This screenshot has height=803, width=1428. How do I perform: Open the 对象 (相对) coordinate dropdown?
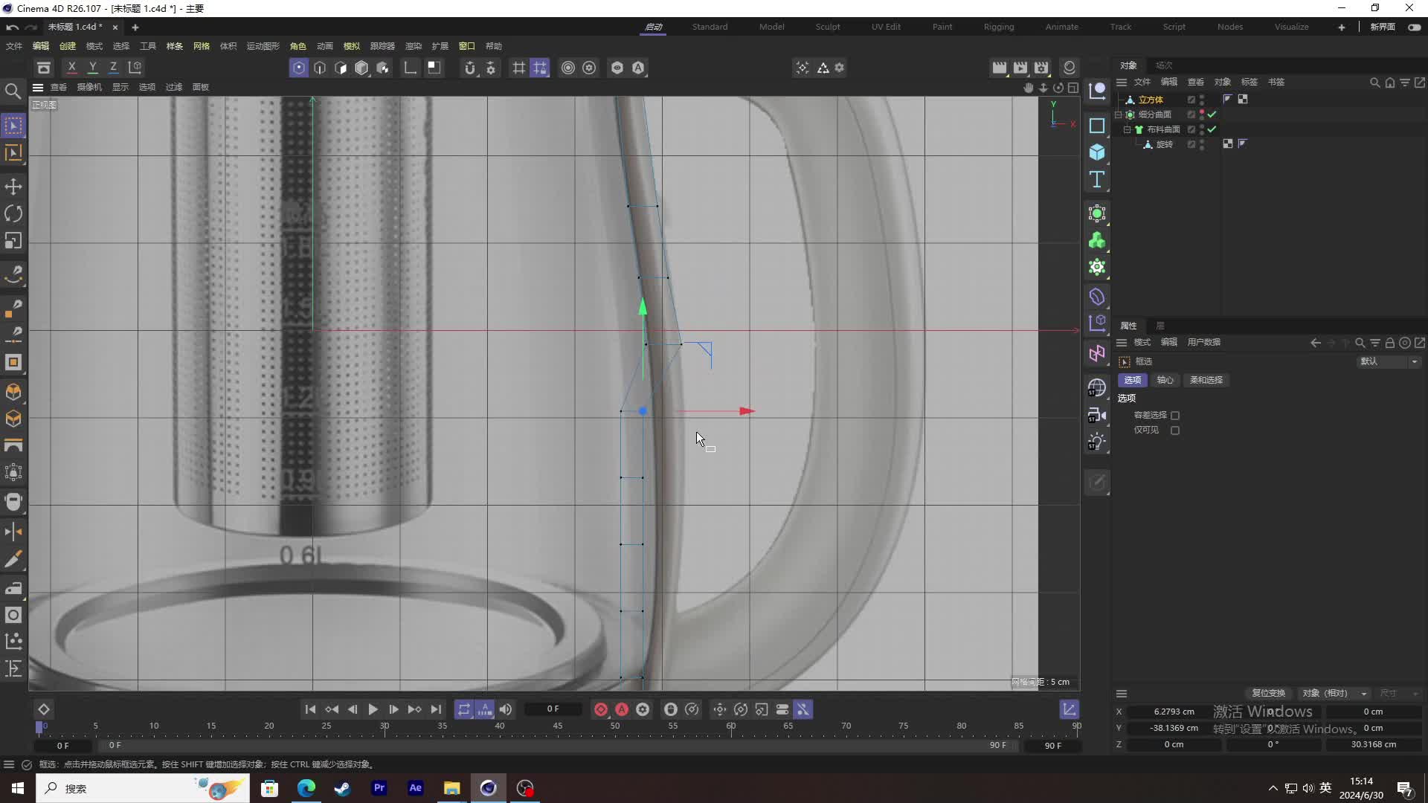1334,693
